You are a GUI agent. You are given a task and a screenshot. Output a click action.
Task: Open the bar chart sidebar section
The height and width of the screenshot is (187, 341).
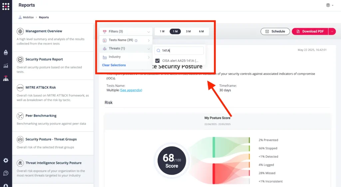tap(6, 66)
